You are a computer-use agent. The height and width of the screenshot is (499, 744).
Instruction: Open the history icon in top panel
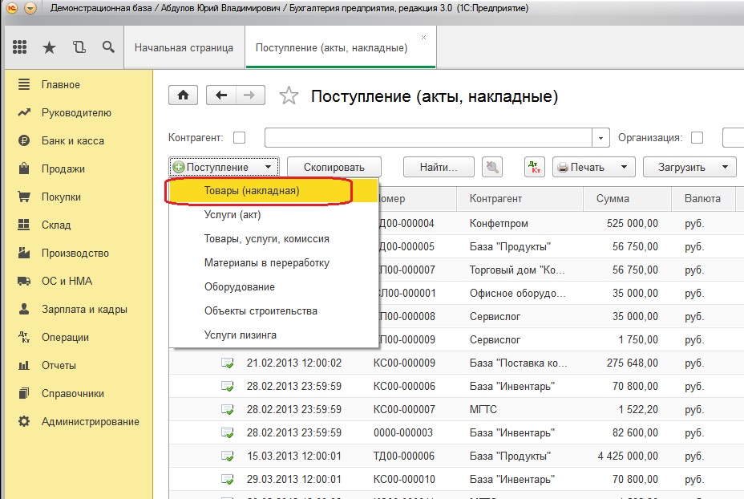click(79, 47)
